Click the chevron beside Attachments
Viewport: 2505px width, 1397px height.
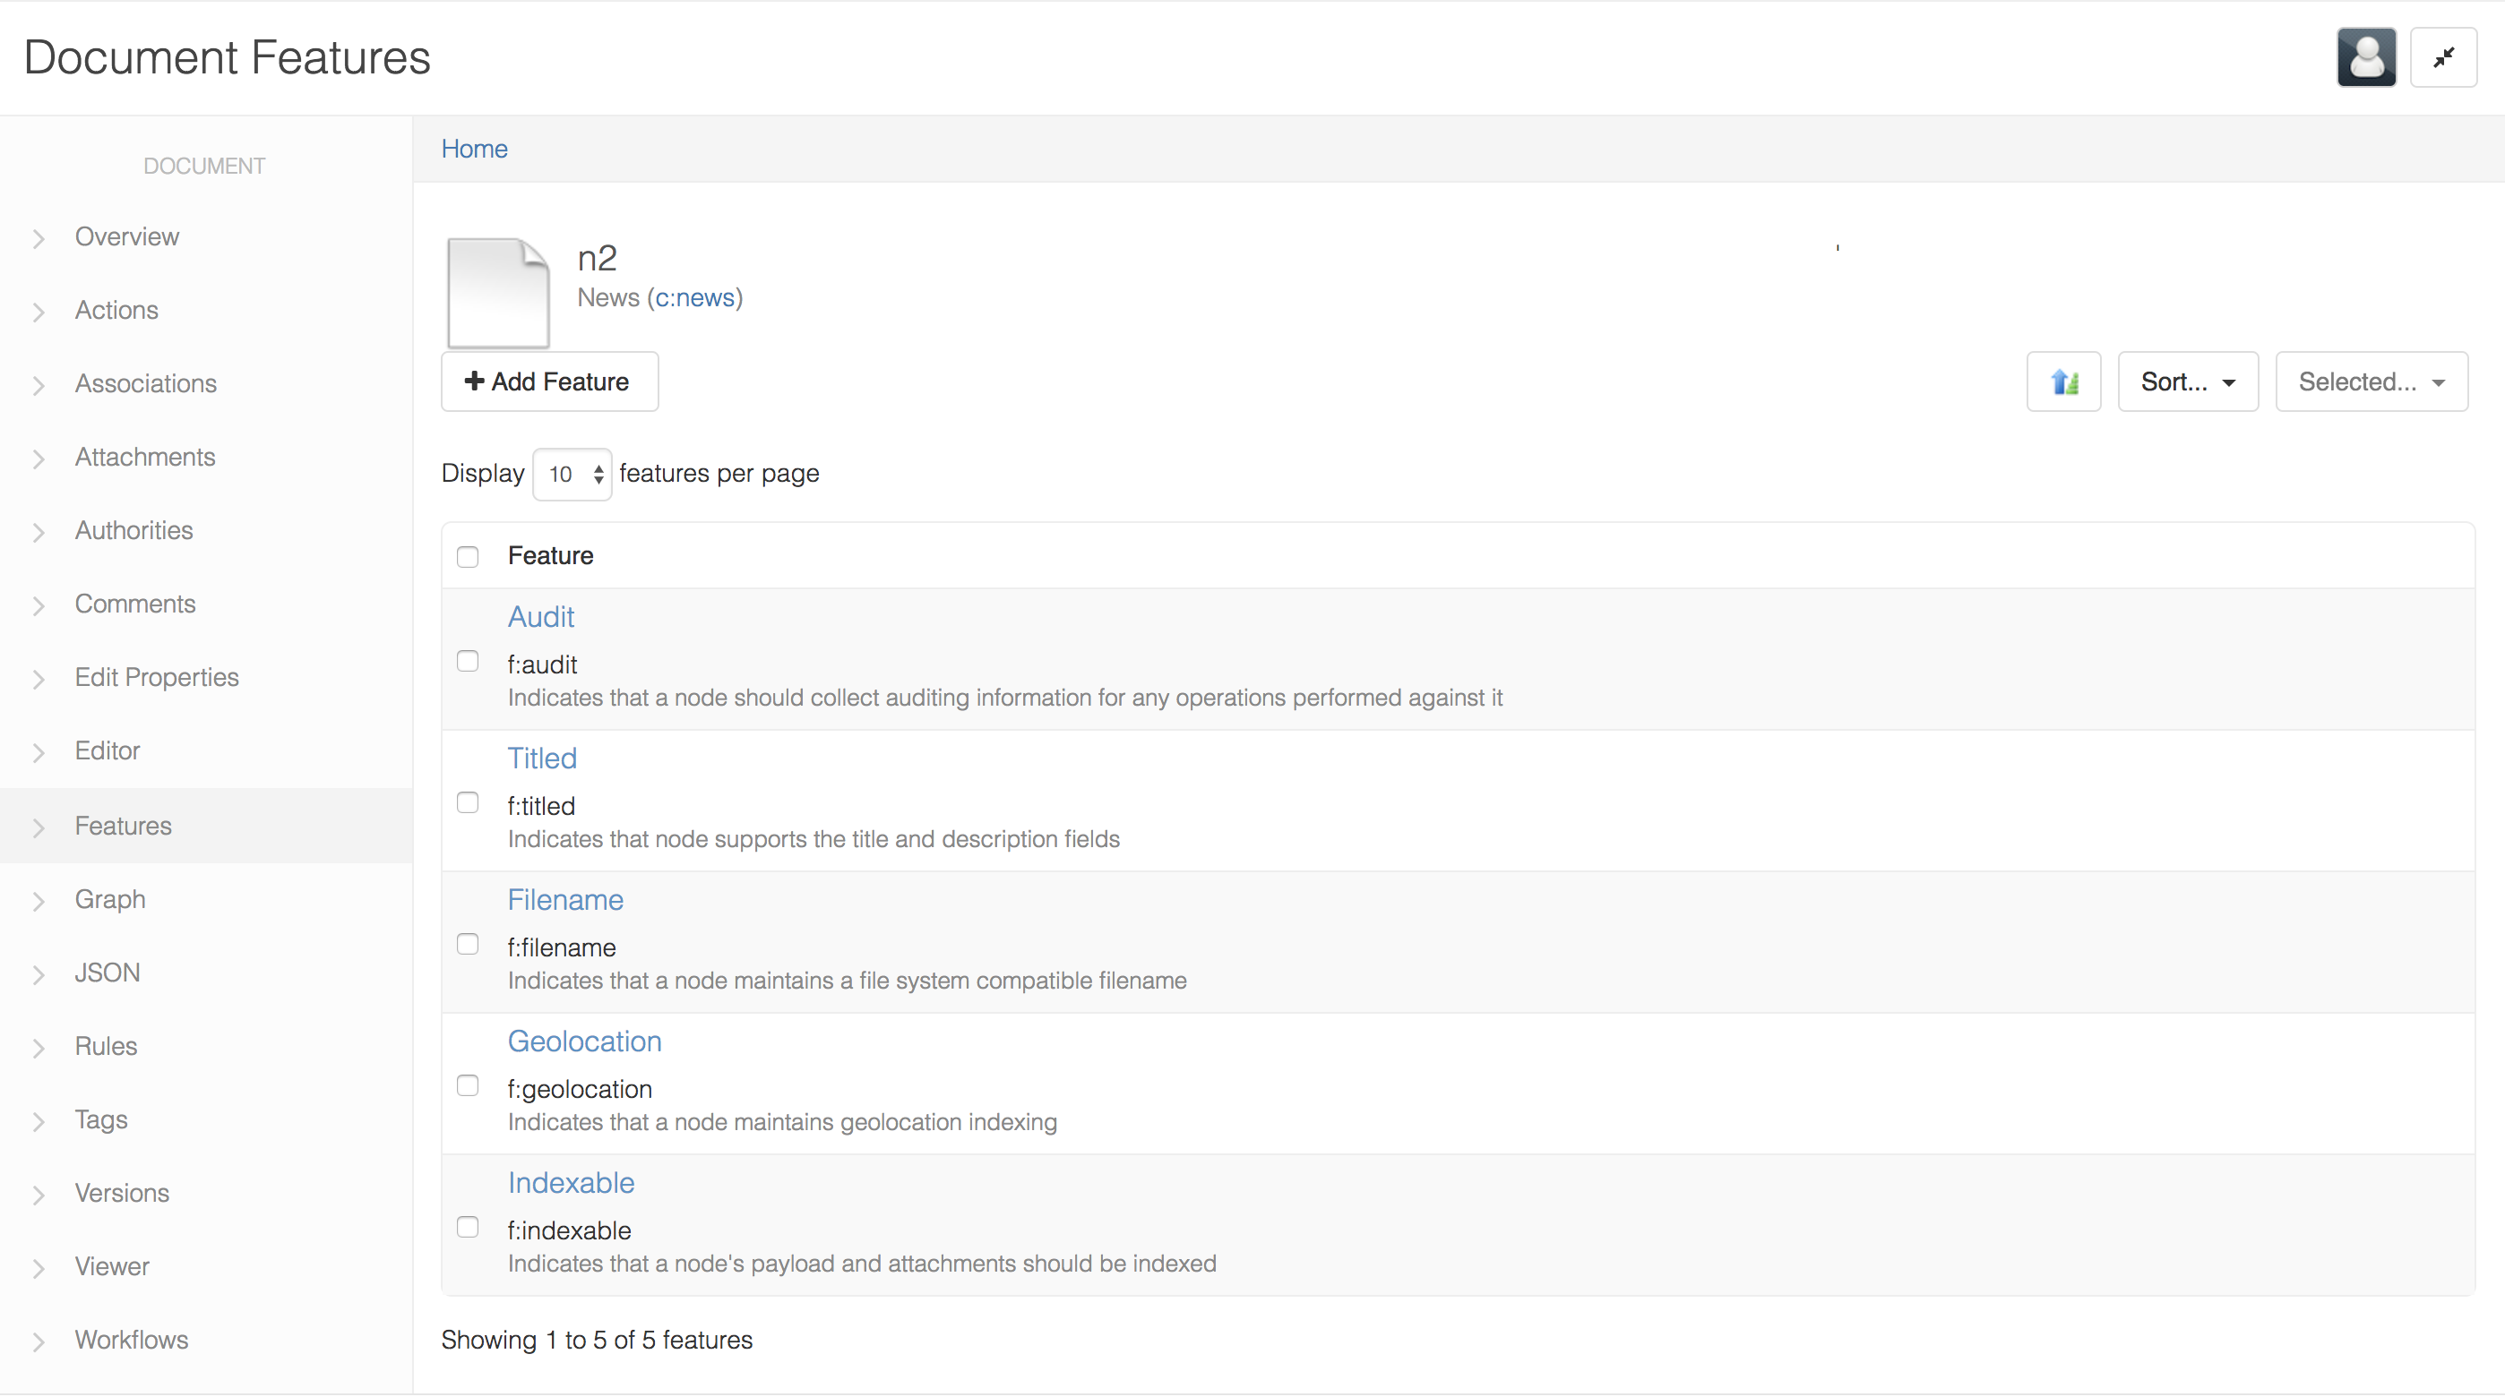pyautogui.click(x=39, y=459)
